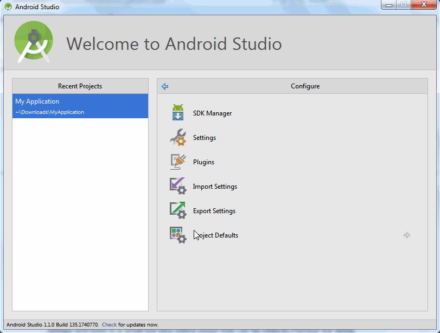Select the Import Settings icon
This screenshot has height=333, width=440.
point(178,186)
